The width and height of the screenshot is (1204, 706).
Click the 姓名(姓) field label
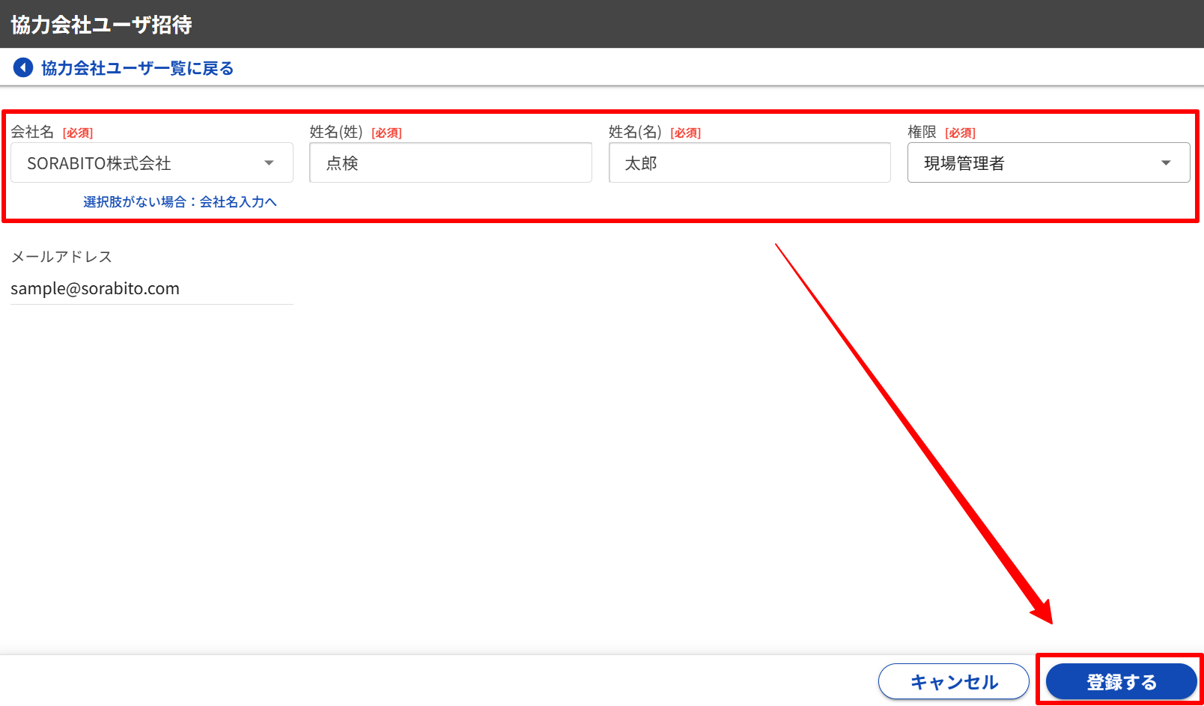[336, 132]
